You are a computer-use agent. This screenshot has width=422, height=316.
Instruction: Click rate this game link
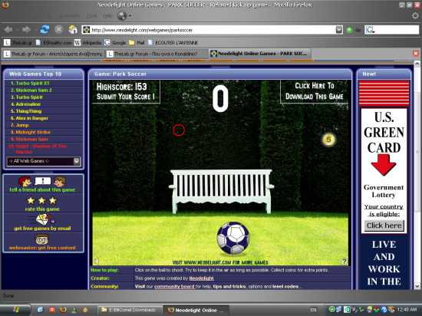click(42, 209)
